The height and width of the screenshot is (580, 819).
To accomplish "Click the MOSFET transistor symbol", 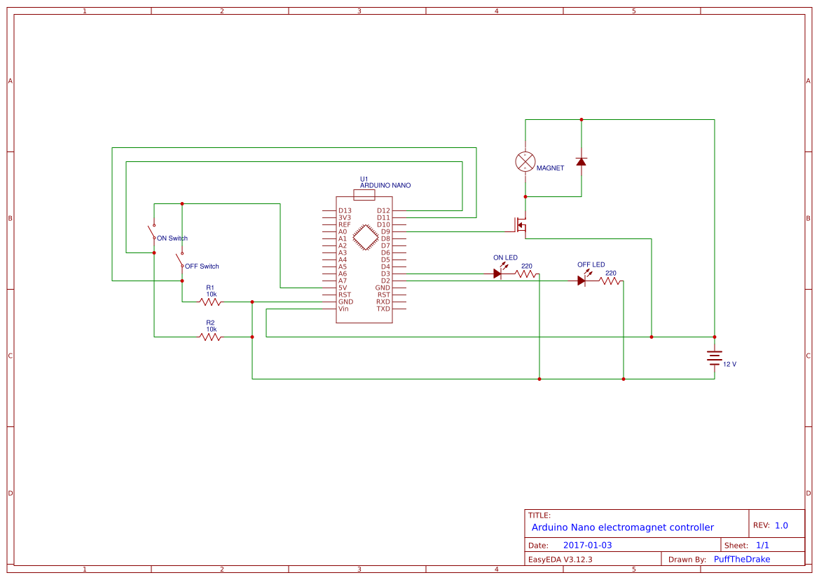I will point(522,223).
